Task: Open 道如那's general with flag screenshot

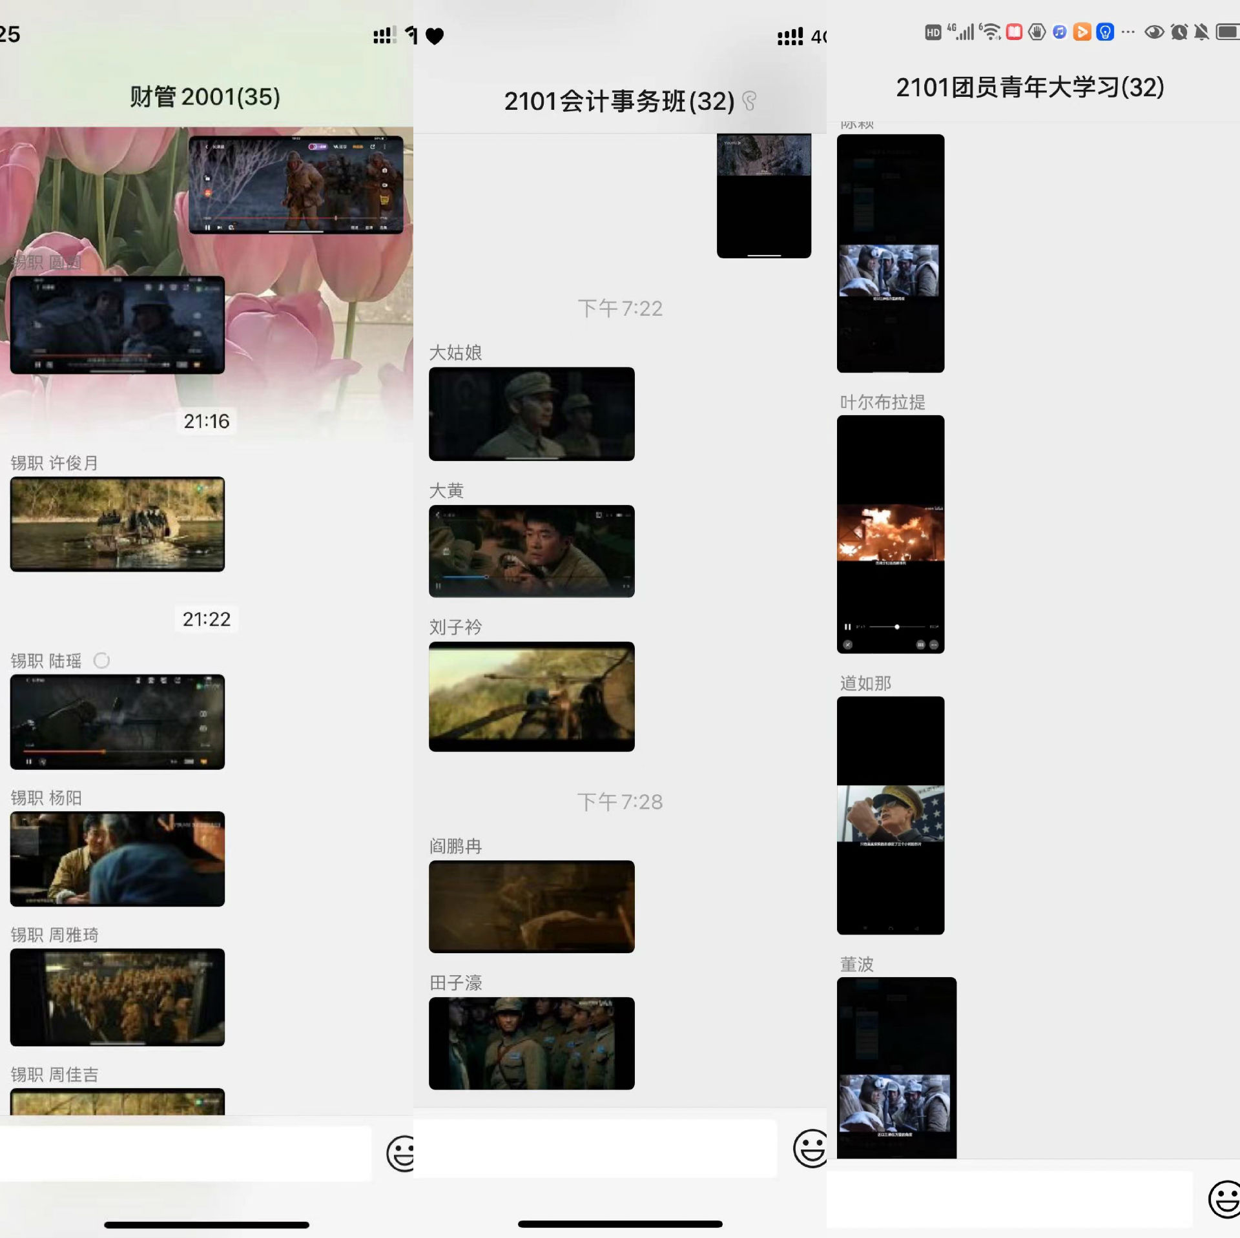Action: point(891,815)
